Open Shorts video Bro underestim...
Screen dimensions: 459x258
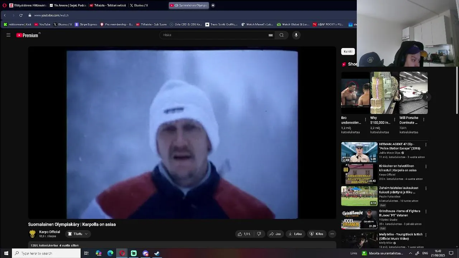(x=355, y=93)
